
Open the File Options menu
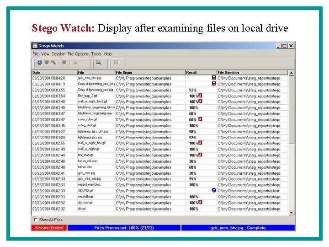78,54
